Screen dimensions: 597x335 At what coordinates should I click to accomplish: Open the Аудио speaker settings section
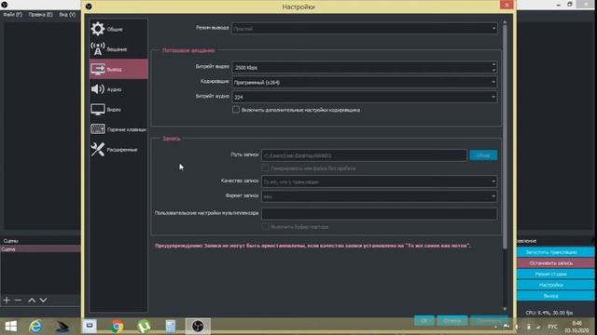(118, 89)
